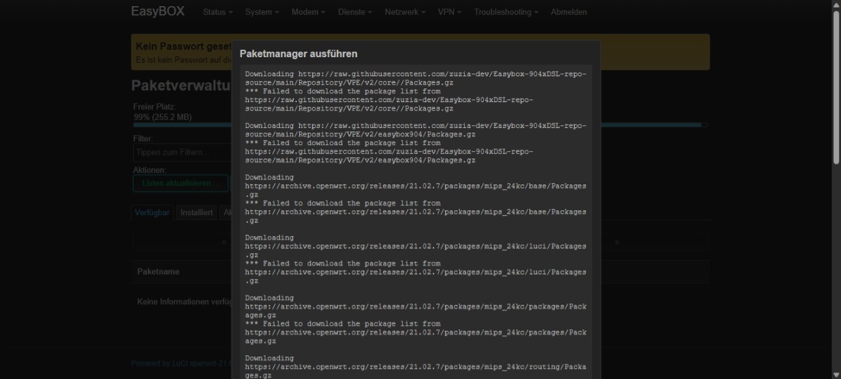
Task: Expand the Modem menu
Action: point(309,12)
